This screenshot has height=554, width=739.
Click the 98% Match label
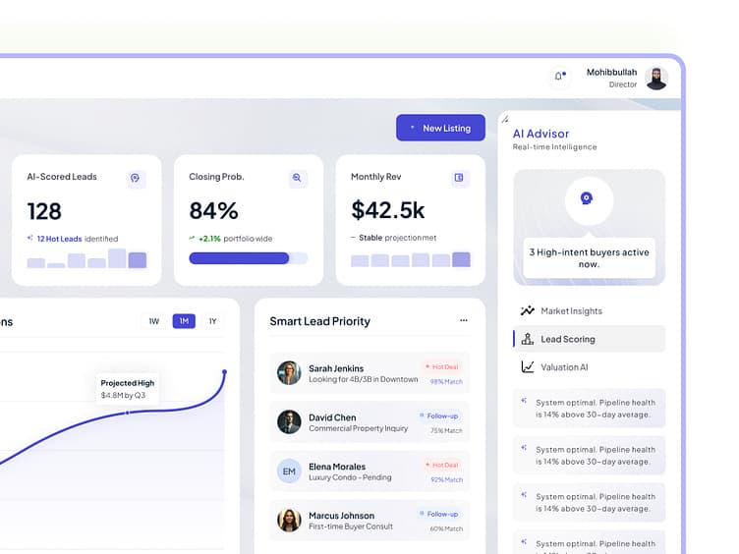[446, 381]
